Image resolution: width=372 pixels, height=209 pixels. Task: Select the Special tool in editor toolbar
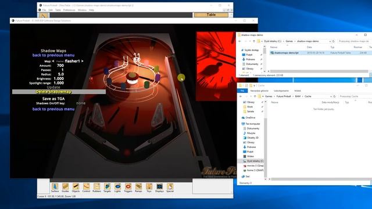(170, 188)
